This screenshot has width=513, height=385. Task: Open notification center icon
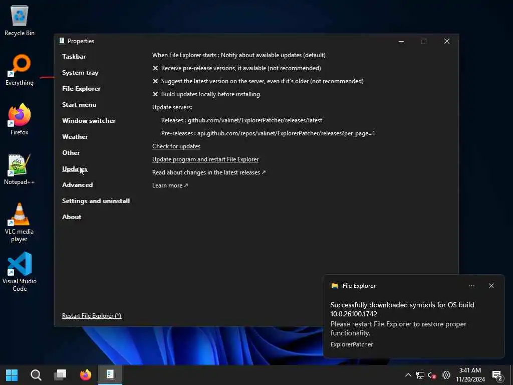497,375
